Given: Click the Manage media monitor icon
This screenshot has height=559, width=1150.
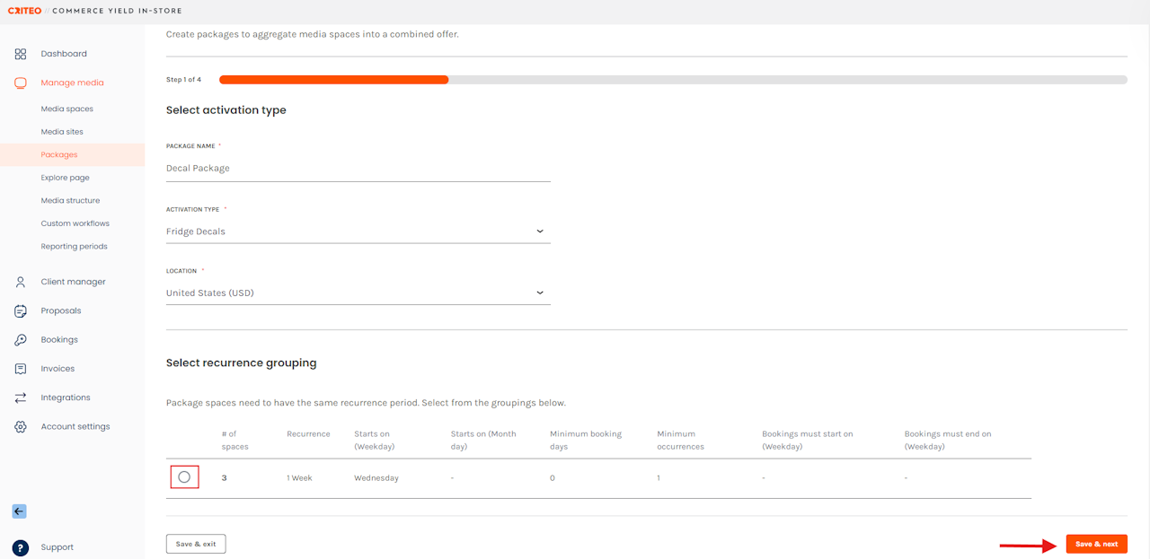Looking at the screenshot, I should (x=21, y=83).
